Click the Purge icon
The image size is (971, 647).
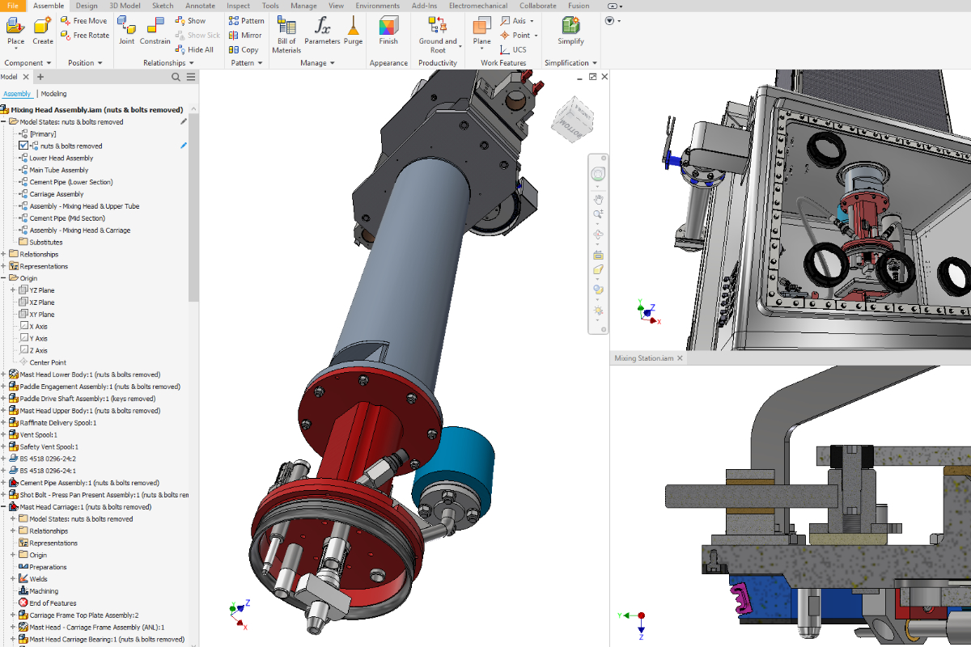(x=353, y=27)
